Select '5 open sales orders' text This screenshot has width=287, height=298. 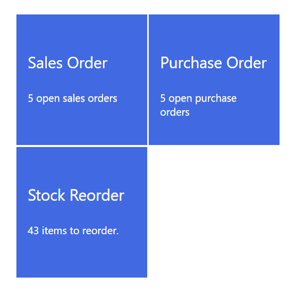[73, 99]
